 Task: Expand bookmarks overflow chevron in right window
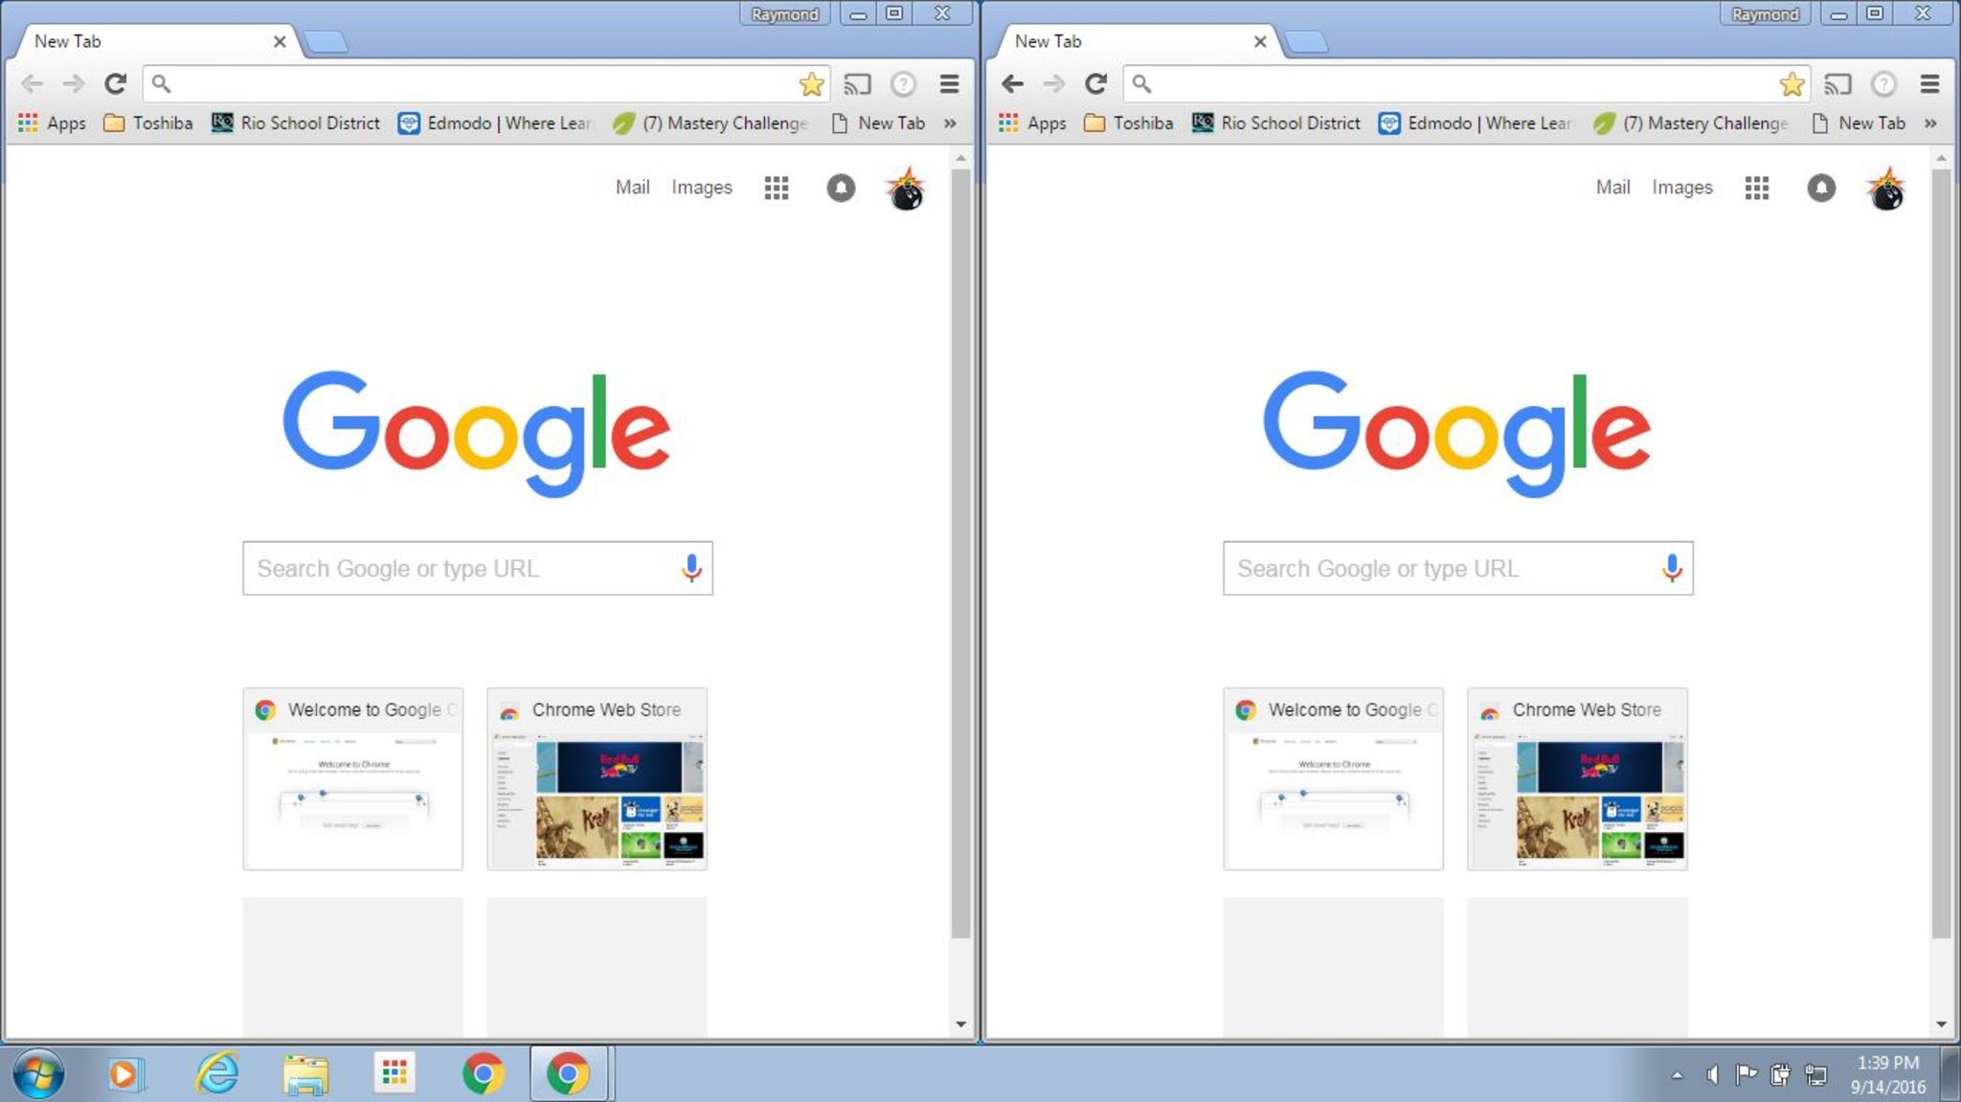[x=1930, y=124]
